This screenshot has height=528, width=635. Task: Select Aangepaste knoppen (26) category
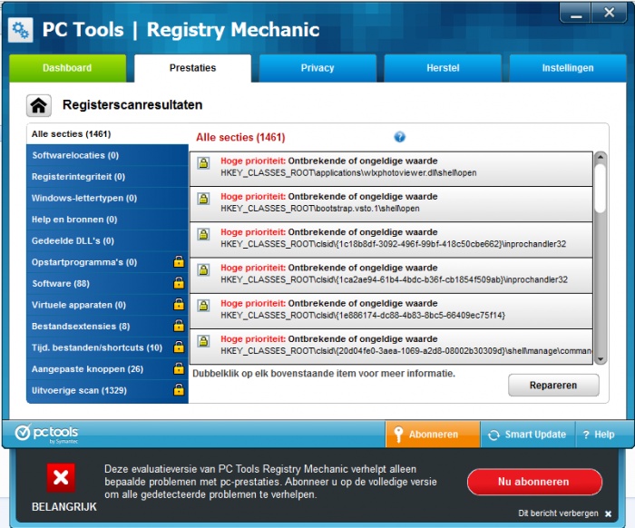pos(107,369)
